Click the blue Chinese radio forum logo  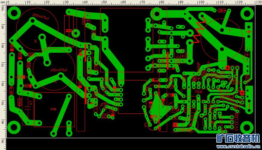coord(238,138)
